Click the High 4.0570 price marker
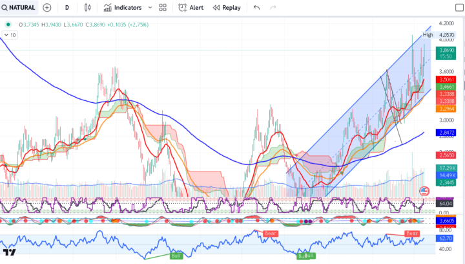 click(x=447, y=35)
